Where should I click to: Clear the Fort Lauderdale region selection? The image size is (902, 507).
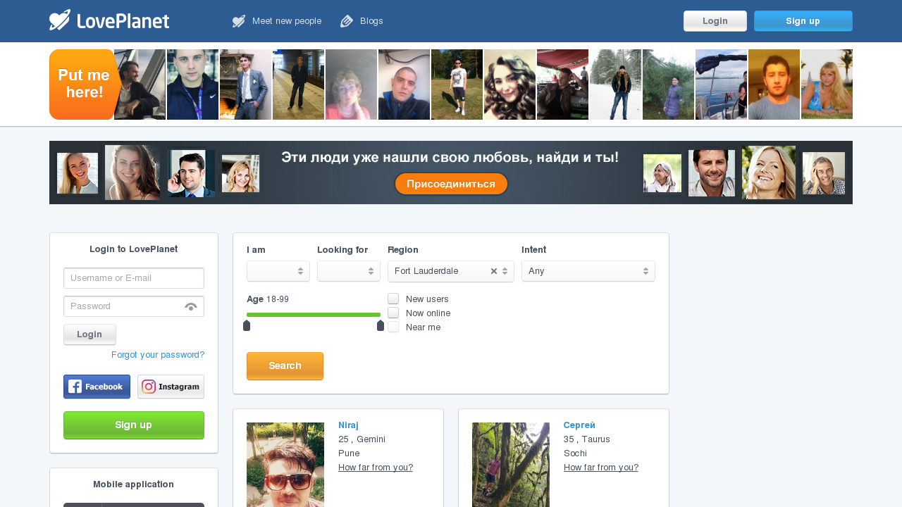[x=494, y=271]
